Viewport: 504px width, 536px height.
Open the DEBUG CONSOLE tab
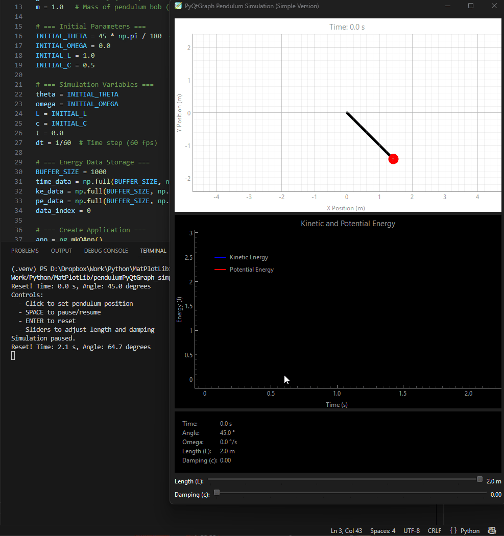point(106,251)
